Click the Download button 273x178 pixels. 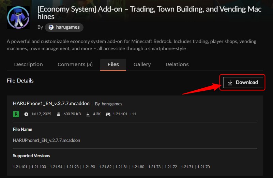pos(243,83)
